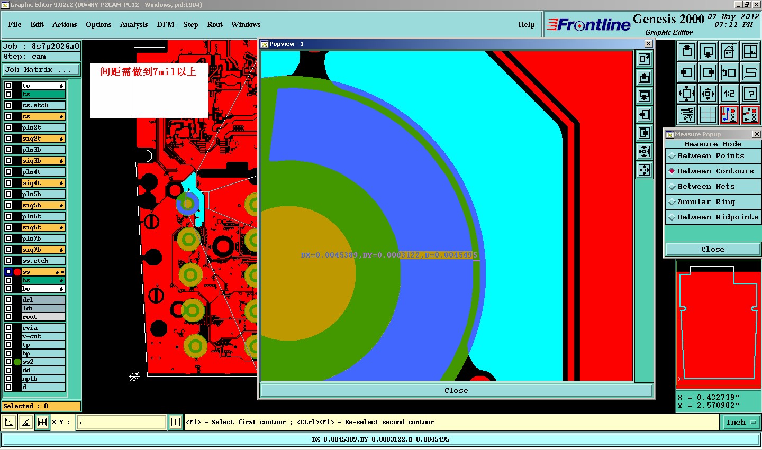
Task: Click the black net traffic-light icon
Action: [750, 114]
